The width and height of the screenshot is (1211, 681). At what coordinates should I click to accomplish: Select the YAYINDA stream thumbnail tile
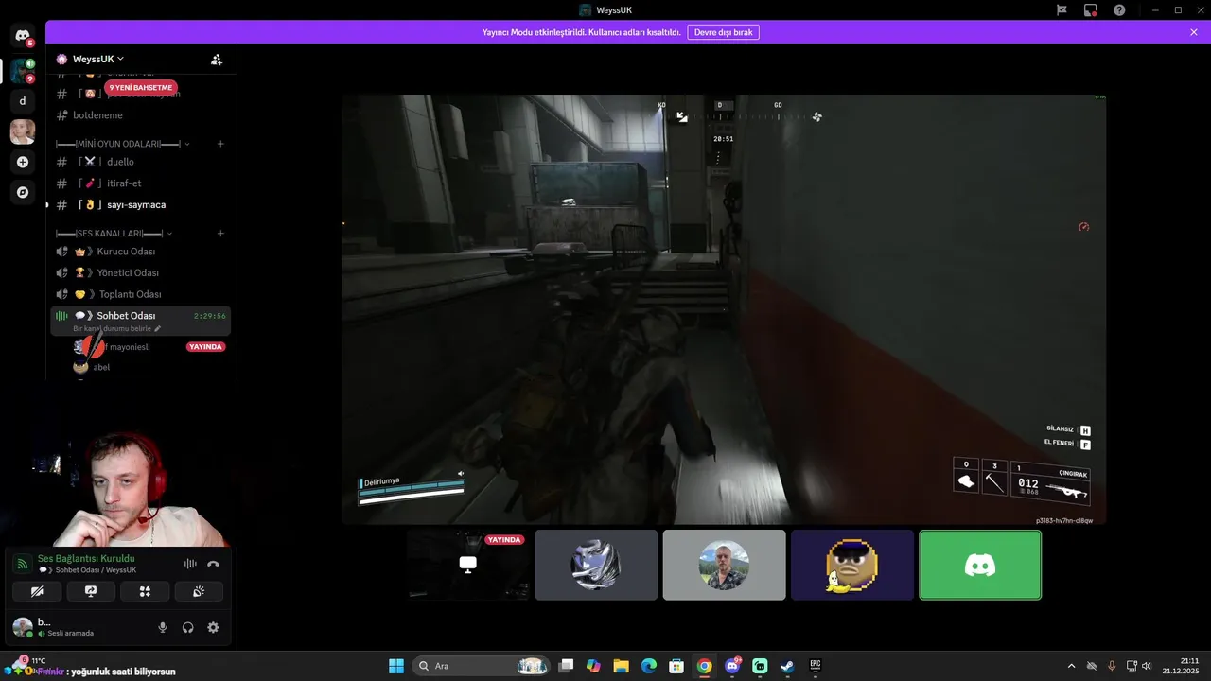coord(468,565)
